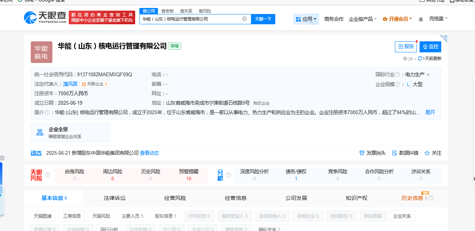Click the 发票抬头 invoice icon
Viewport: 475px width, 231px height.
pyautogui.click(x=362, y=153)
